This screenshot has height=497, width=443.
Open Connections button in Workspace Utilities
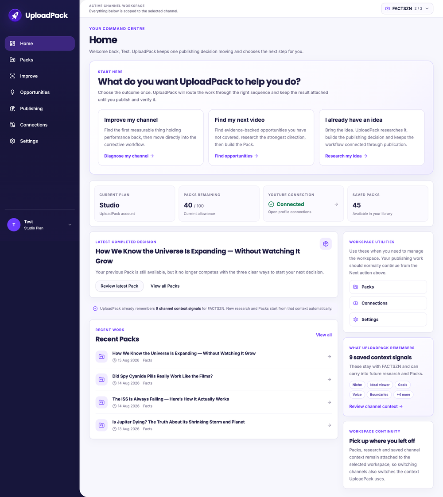[388, 303]
